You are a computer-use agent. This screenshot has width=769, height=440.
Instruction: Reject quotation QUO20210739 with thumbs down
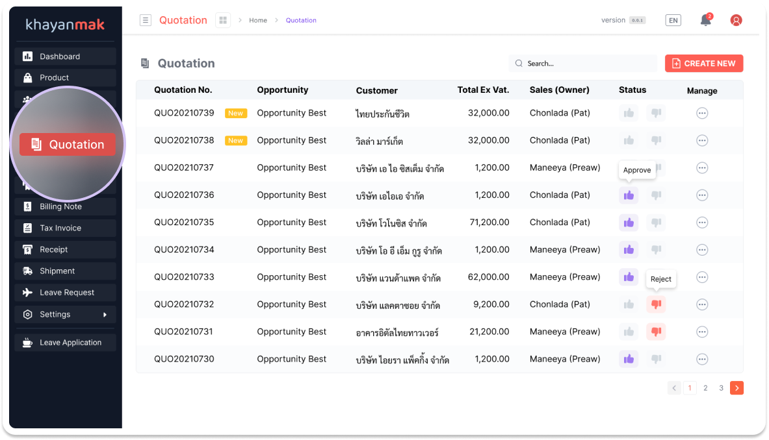(x=656, y=113)
